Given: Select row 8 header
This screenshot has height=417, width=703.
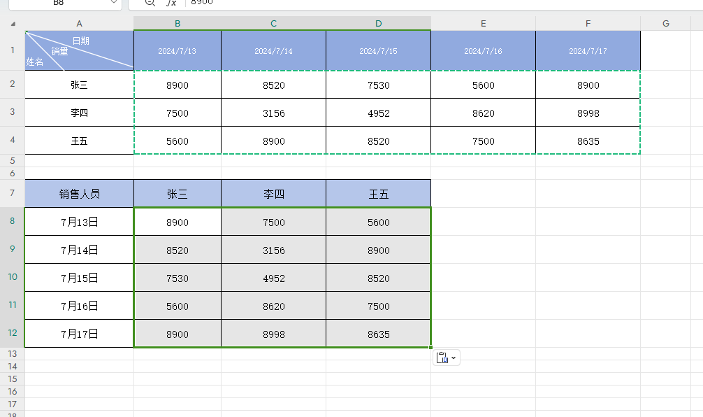Looking at the screenshot, I should click(x=13, y=221).
